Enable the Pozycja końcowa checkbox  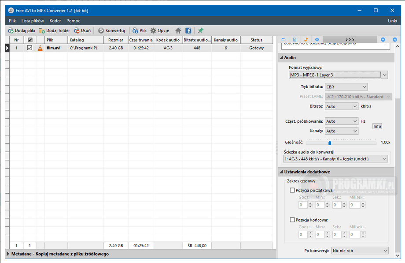click(x=292, y=220)
